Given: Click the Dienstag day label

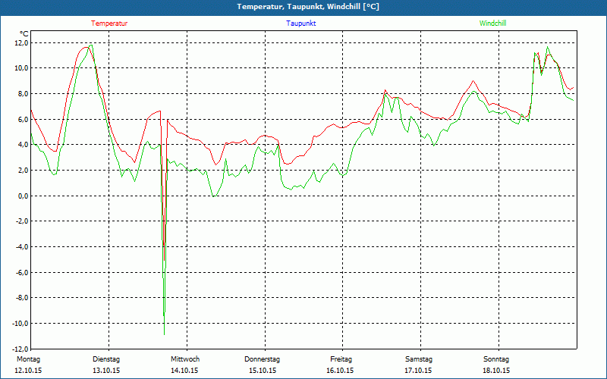Looking at the screenshot, I should pyautogui.click(x=106, y=359).
